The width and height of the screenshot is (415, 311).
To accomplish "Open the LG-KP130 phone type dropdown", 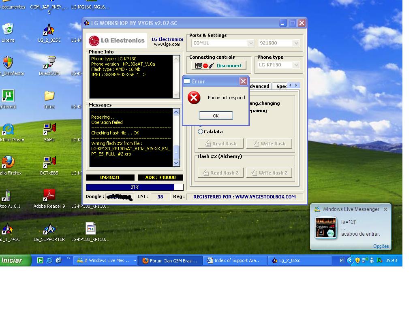I will pyautogui.click(x=296, y=65).
